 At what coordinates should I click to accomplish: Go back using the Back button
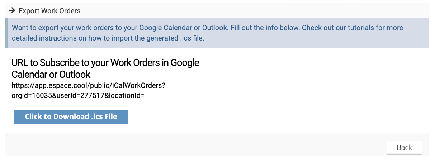coord(404,147)
